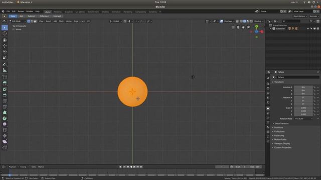Click the Difference selection mode button

tap(44, 16)
